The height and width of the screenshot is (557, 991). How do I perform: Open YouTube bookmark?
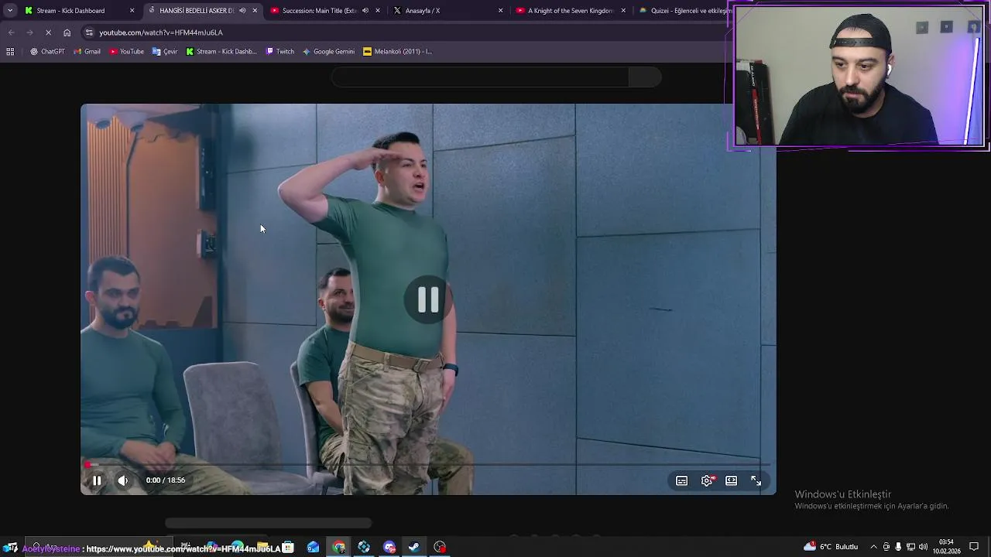(x=127, y=52)
